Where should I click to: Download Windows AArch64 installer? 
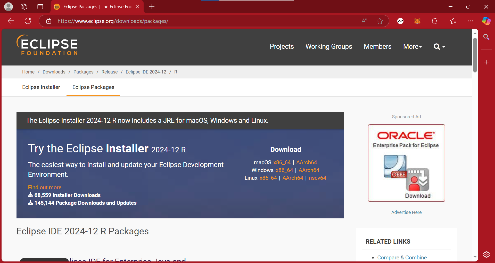pyautogui.click(x=309, y=170)
